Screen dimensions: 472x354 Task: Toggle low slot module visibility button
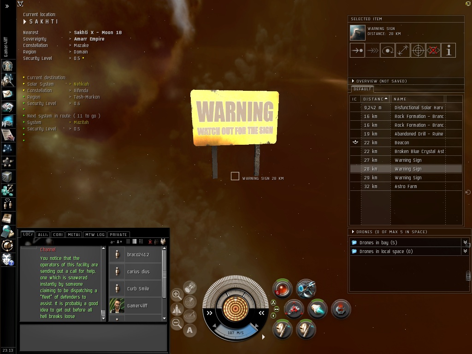coord(273,315)
